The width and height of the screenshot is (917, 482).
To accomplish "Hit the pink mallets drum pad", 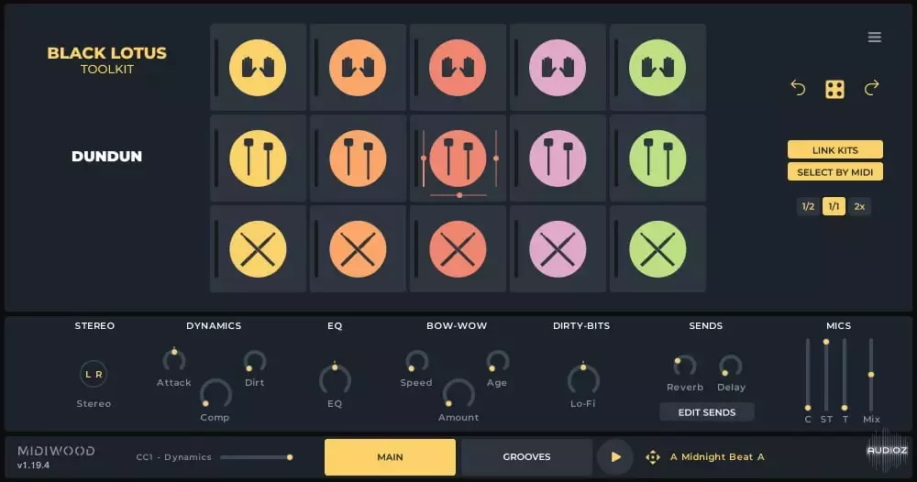I will (558, 158).
